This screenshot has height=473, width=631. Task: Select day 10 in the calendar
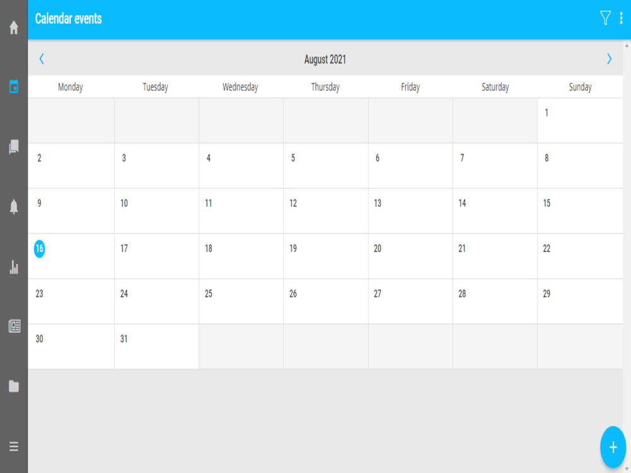(156, 211)
